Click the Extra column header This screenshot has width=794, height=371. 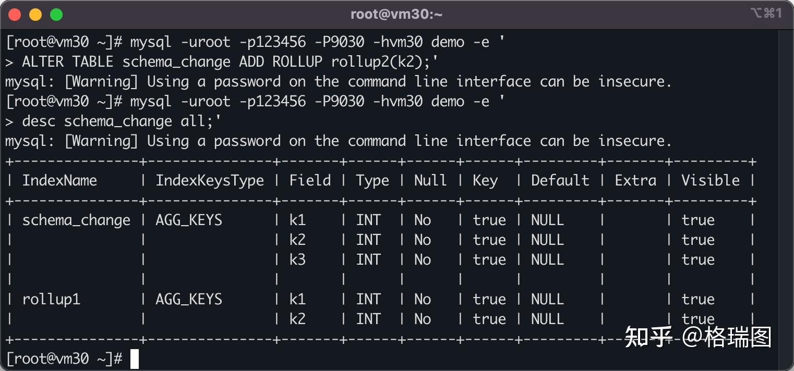(x=635, y=181)
